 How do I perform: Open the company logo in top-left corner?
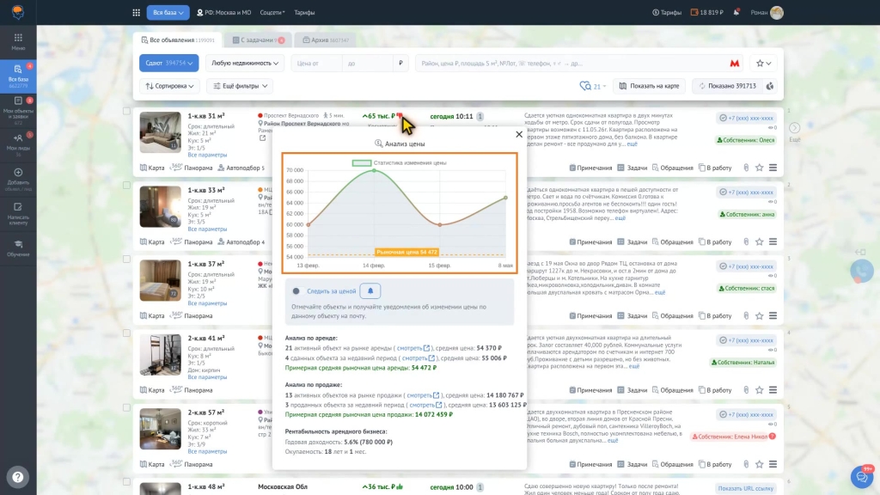pyautogui.click(x=18, y=12)
